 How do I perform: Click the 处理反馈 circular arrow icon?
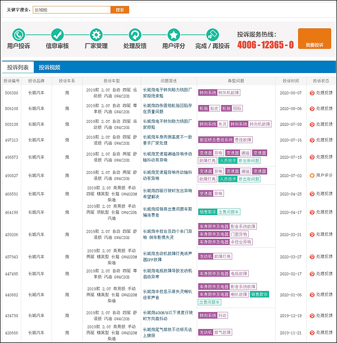coord(135,35)
